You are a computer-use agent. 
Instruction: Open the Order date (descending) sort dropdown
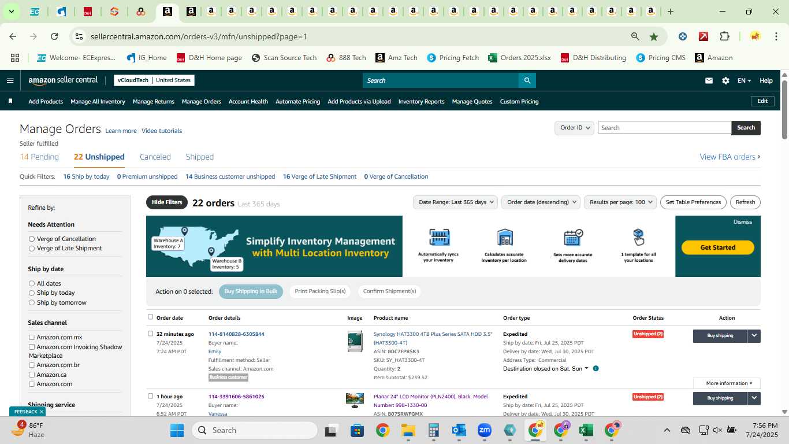point(541,202)
